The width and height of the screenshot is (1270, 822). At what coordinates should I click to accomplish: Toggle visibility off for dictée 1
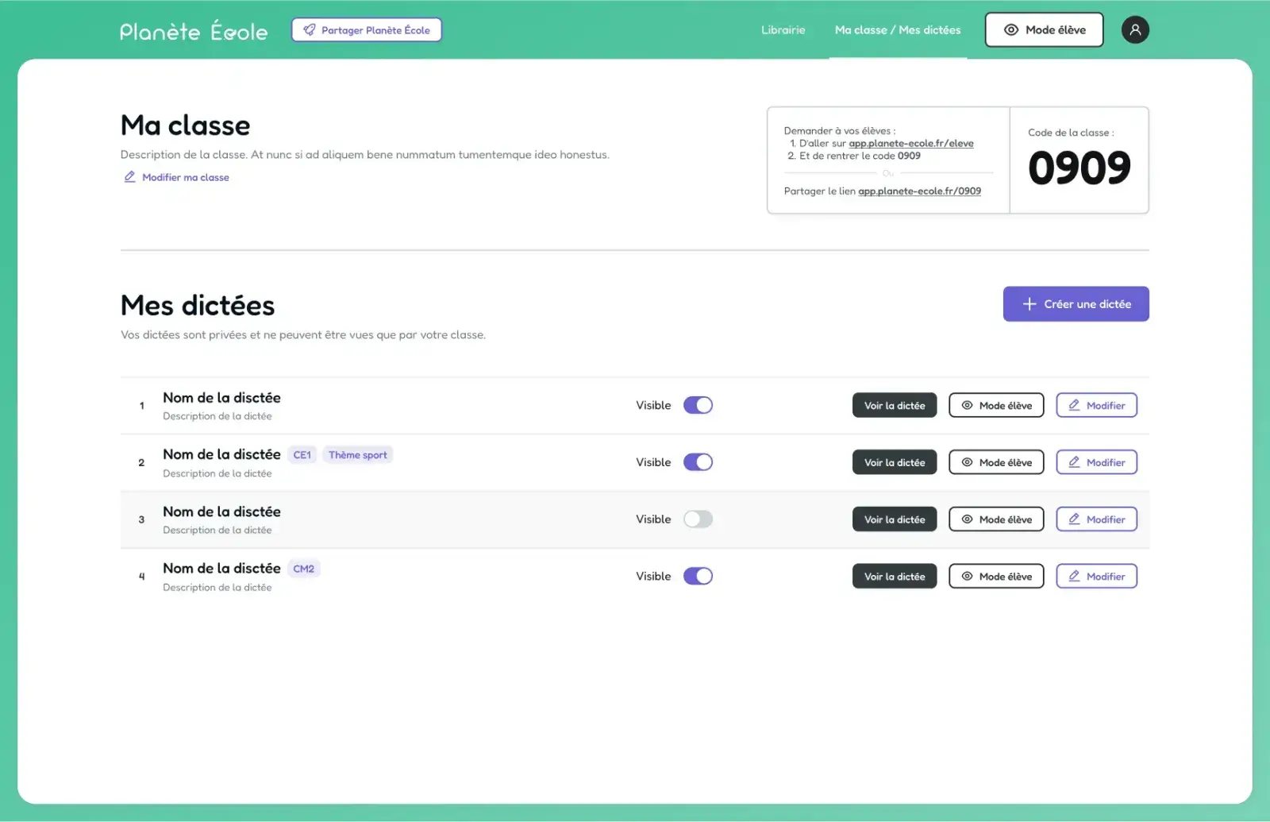(x=698, y=405)
